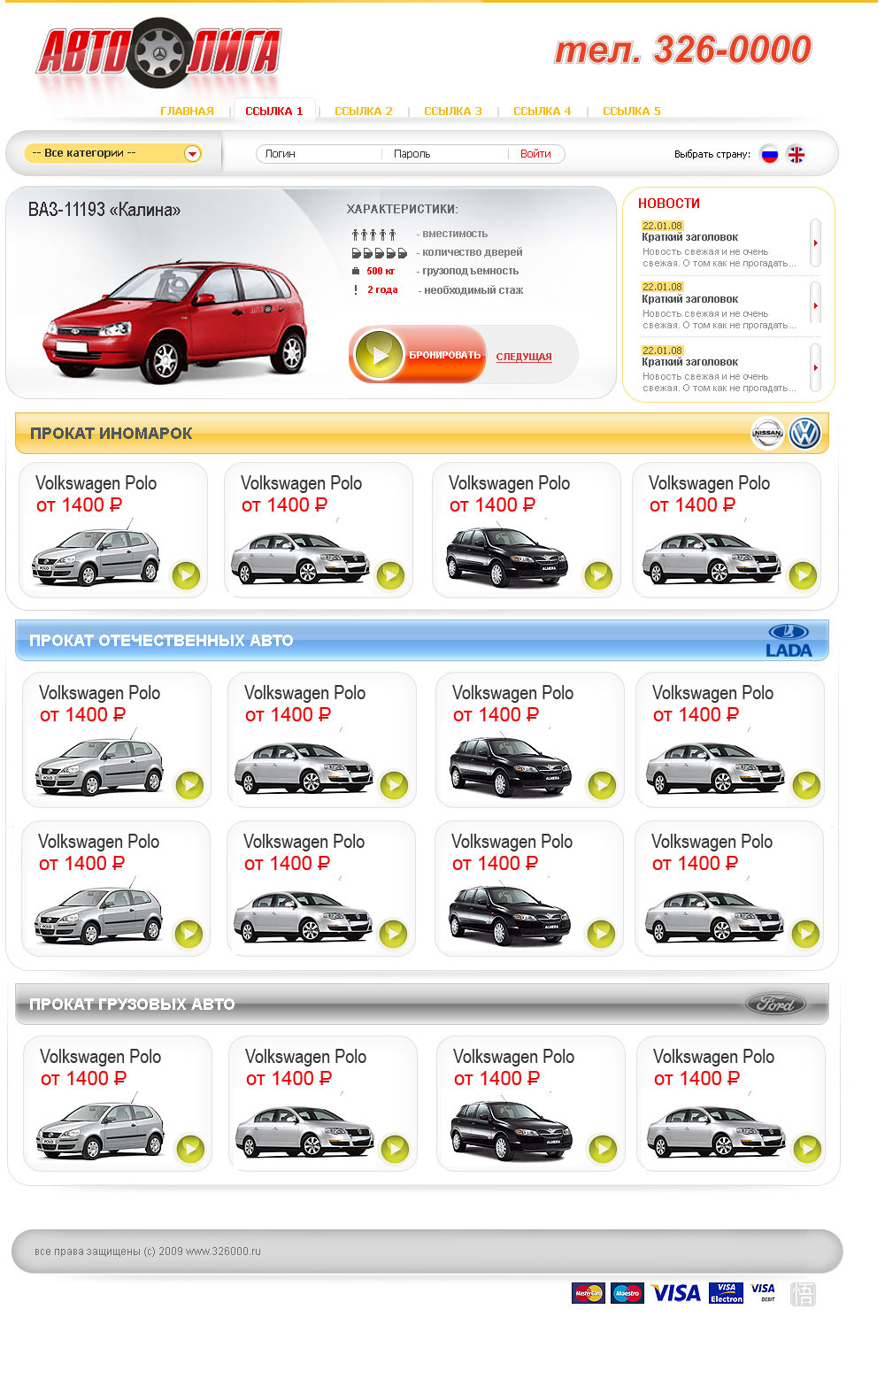
Task: Click the Nissan brand logo
Action: (x=767, y=433)
